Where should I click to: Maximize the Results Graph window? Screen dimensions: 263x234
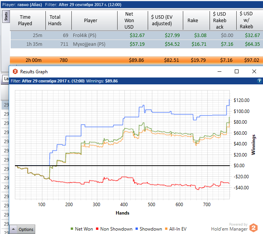(x=237, y=71)
